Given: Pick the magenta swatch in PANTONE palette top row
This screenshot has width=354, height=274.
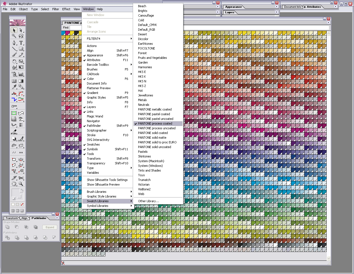Looking at the screenshot, I should (68, 33).
